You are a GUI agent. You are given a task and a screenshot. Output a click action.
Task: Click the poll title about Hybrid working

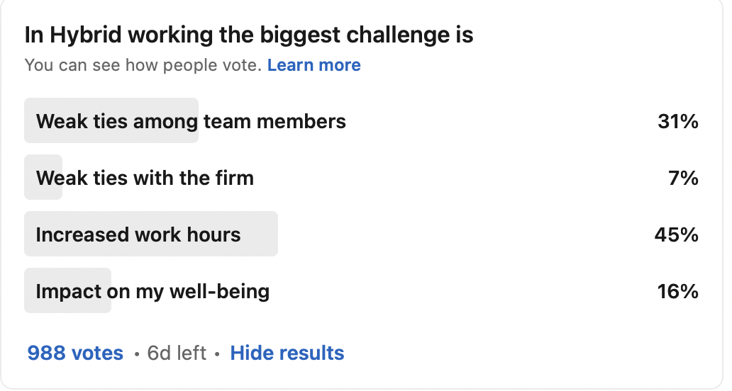point(249,35)
